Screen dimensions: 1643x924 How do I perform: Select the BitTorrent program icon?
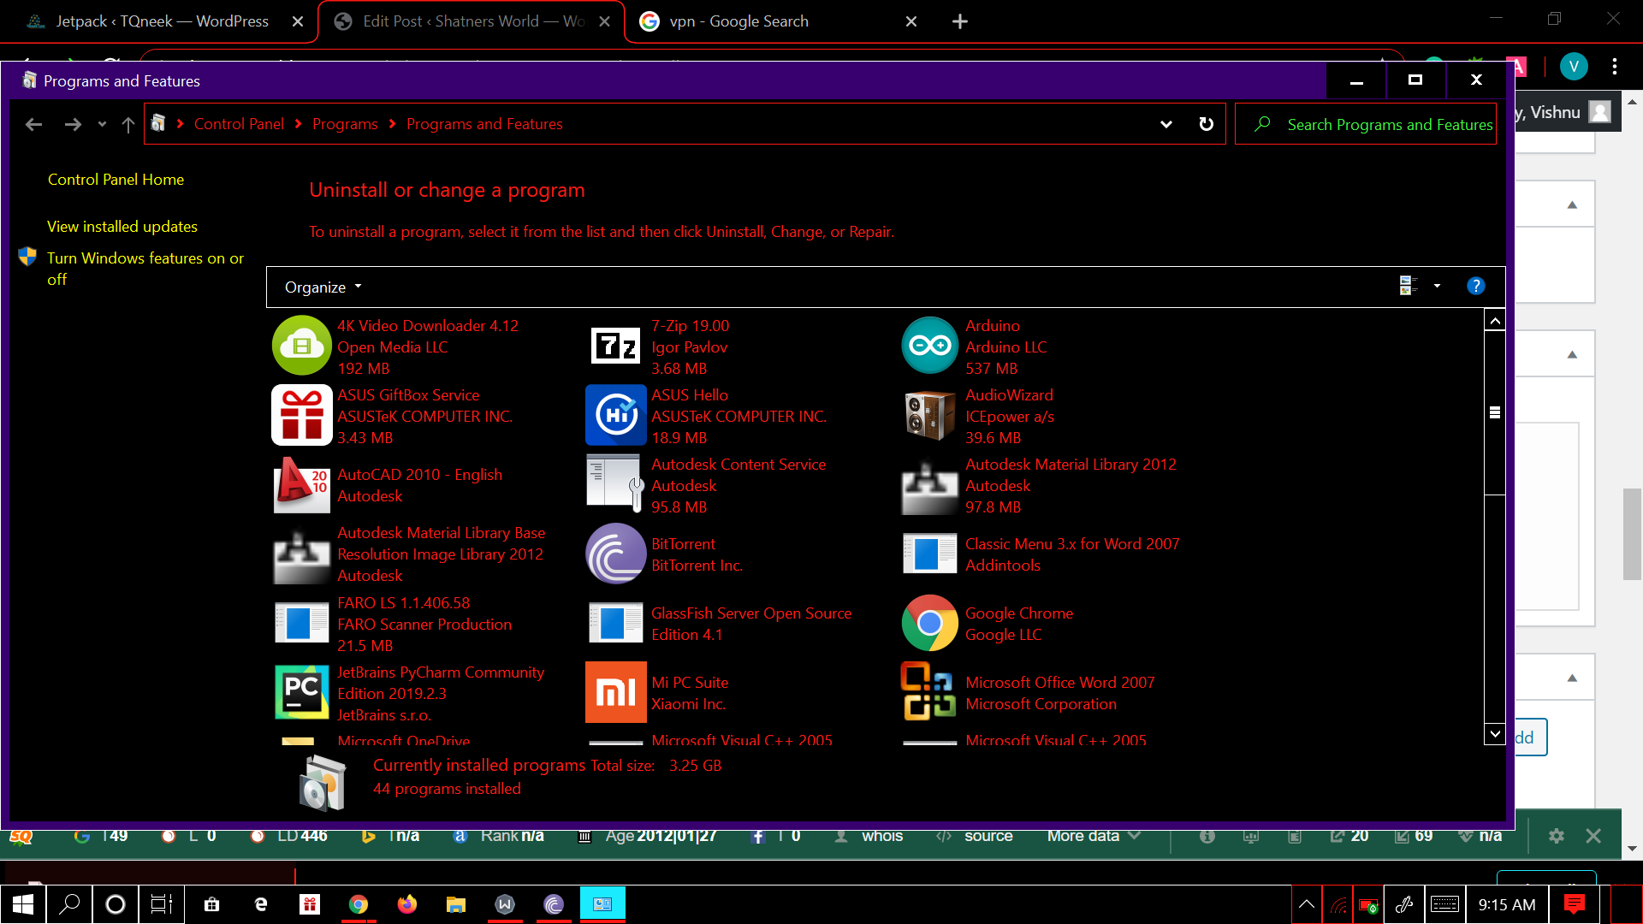tap(615, 554)
